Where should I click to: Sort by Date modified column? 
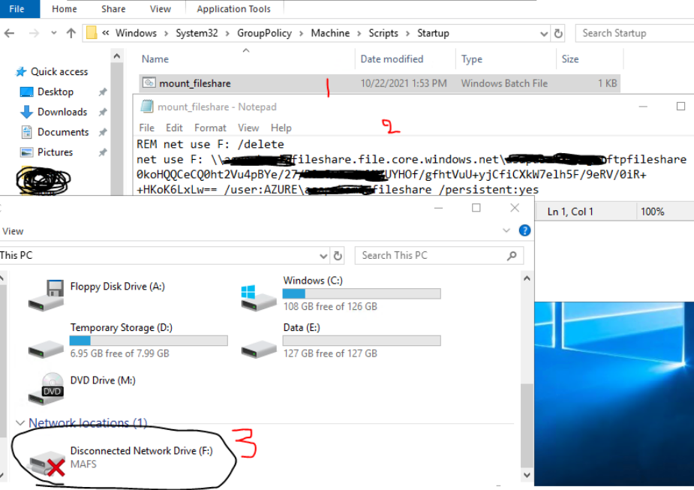pos(392,59)
